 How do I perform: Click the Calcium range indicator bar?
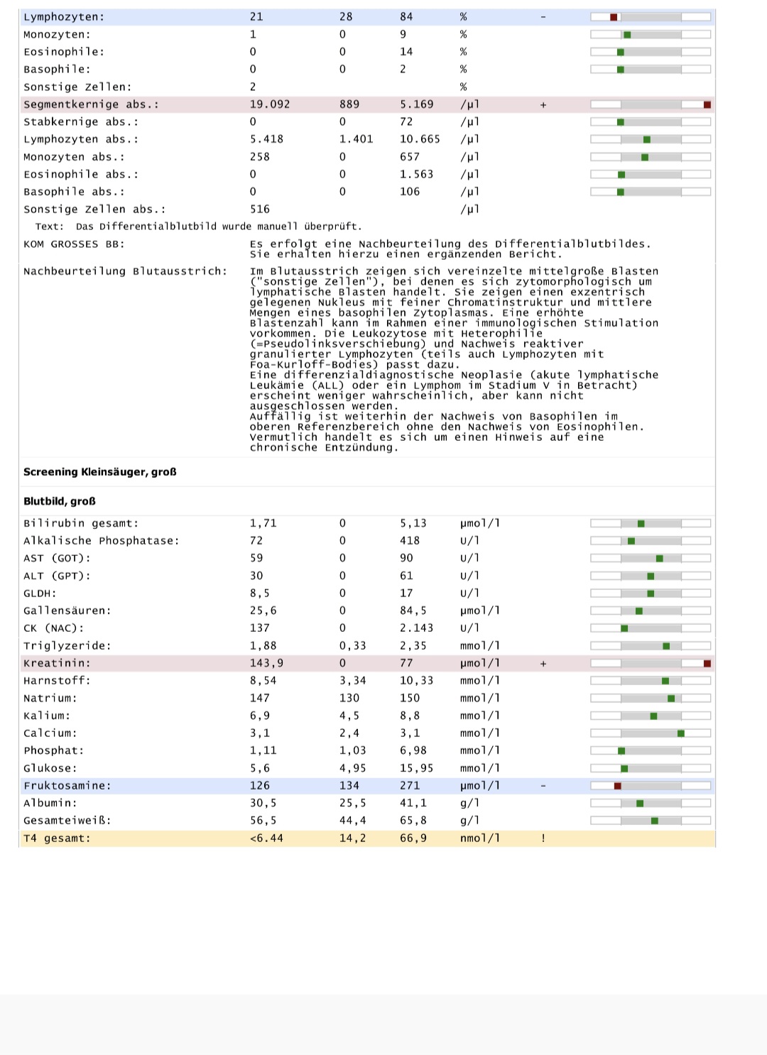(x=651, y=733)
